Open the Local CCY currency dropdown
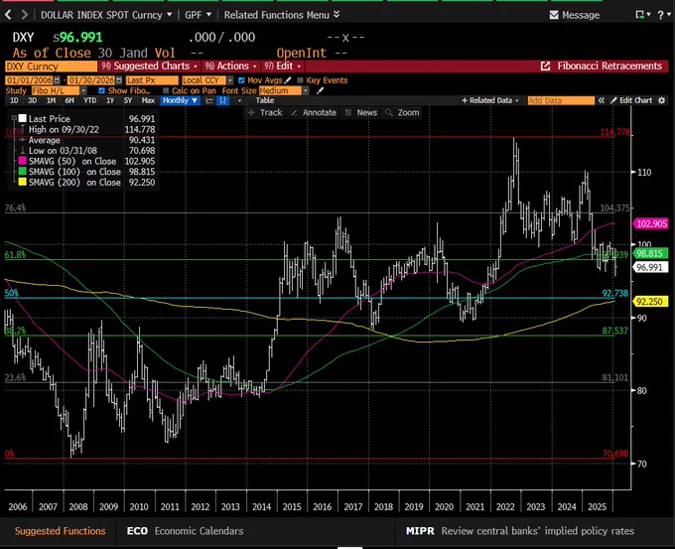This screenshot has height=549, width=675. tap(230, 80)
